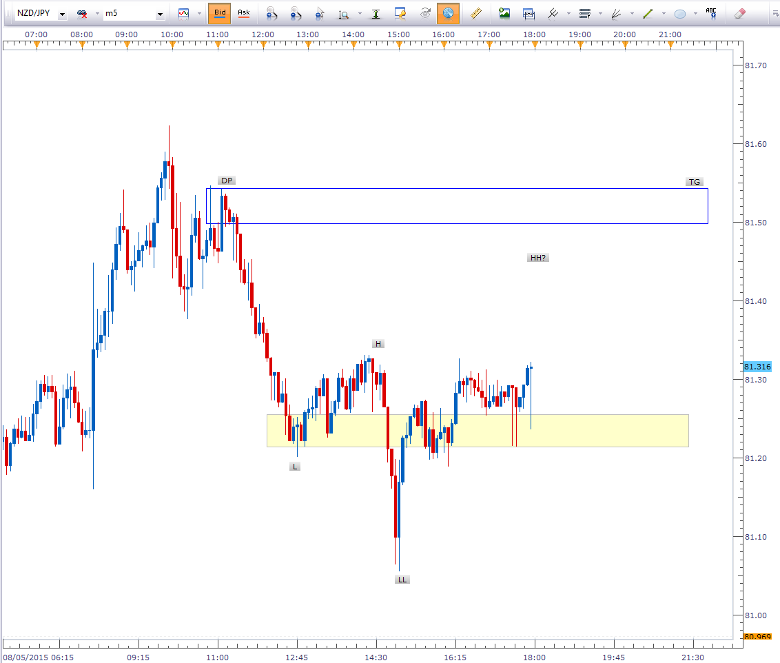780x663 pixels.
Task: Click the ABC text label tool
Action: point(711,13)
